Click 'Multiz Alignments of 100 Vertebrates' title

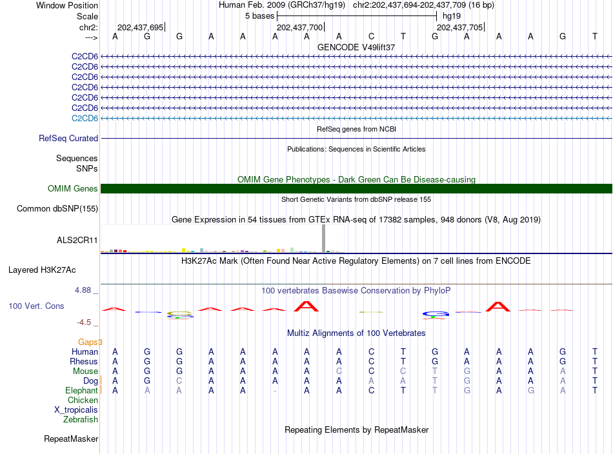356,333
